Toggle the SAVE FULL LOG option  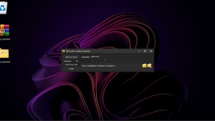(71, 65)
